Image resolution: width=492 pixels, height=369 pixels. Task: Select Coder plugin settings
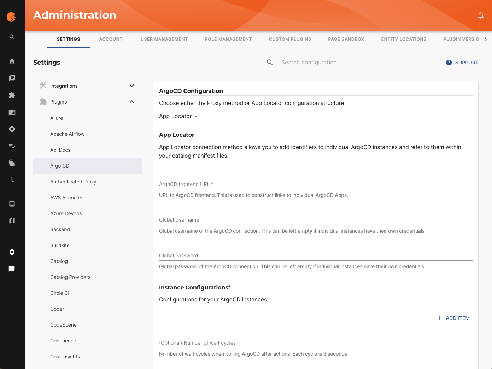87,309
